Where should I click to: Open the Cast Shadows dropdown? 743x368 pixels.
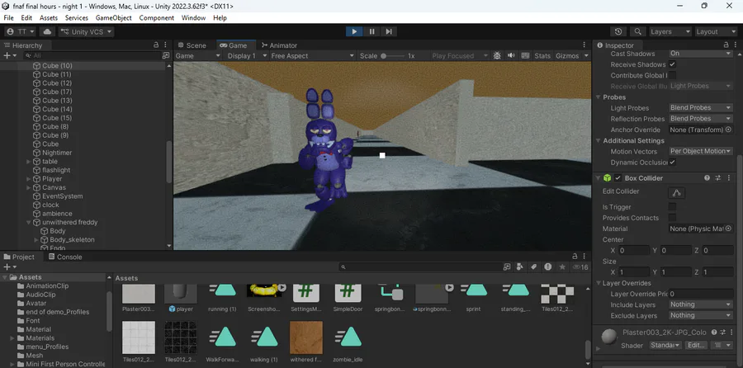[701, 54]
